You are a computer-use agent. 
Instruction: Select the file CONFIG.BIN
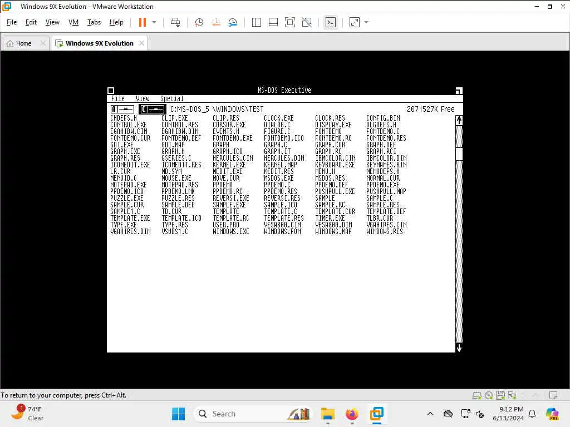(x=383, y=118)
